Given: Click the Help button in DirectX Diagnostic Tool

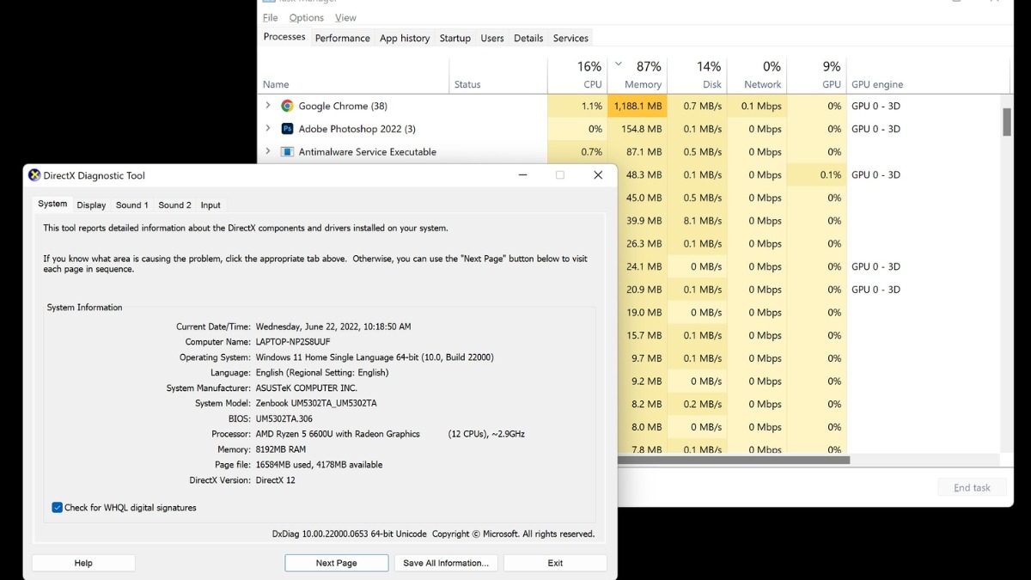Looking at the screenshot, I should (83, 563).
